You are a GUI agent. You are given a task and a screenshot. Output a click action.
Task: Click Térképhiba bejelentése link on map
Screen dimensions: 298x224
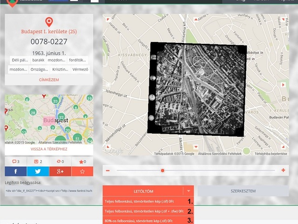[x=271, y=154]
